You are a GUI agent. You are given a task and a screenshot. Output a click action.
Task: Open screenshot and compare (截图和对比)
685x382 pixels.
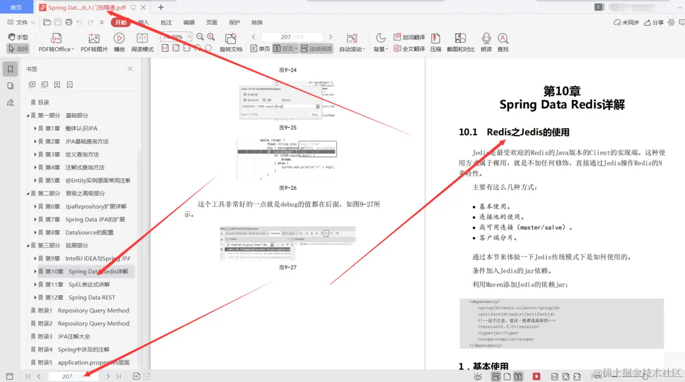461,43
